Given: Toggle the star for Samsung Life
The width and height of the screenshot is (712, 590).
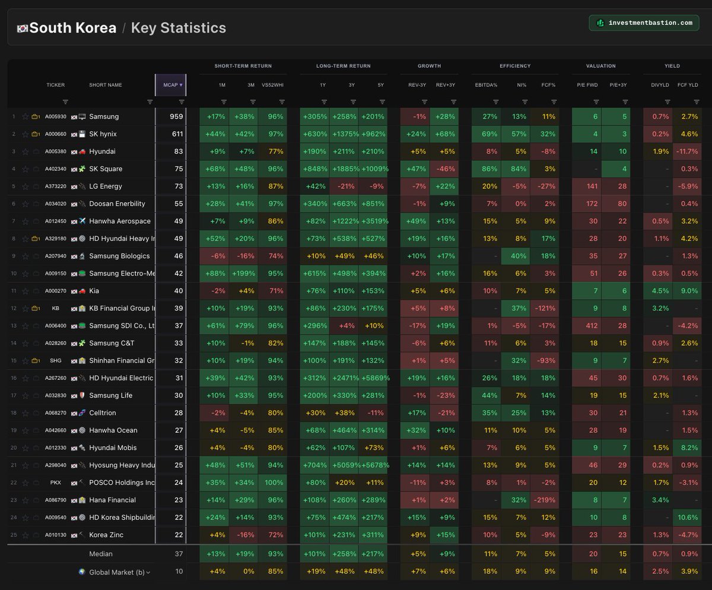Looking at the screenshot, I should [26, 395].
